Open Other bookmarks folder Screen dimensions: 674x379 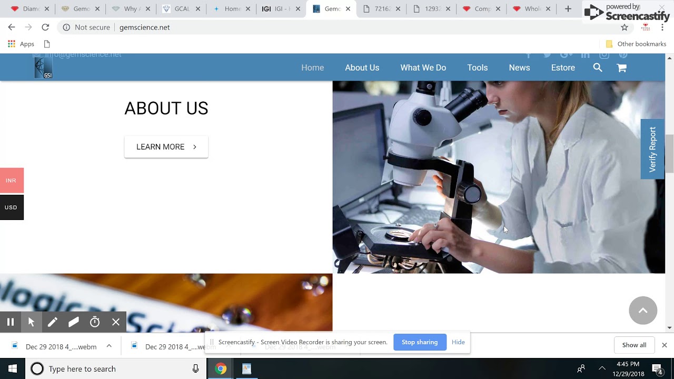[636, 44]
